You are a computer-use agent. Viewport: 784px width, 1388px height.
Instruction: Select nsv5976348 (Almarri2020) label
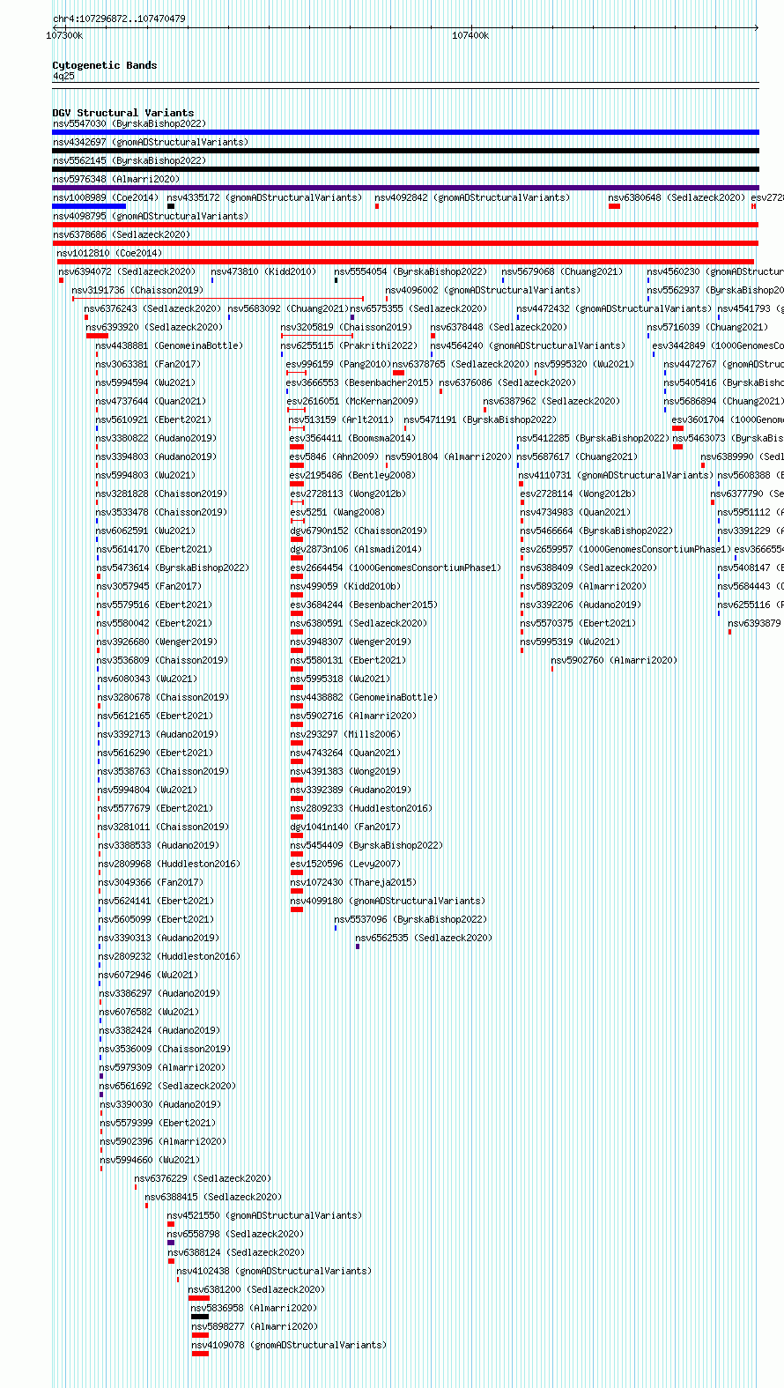click(116, 180)
